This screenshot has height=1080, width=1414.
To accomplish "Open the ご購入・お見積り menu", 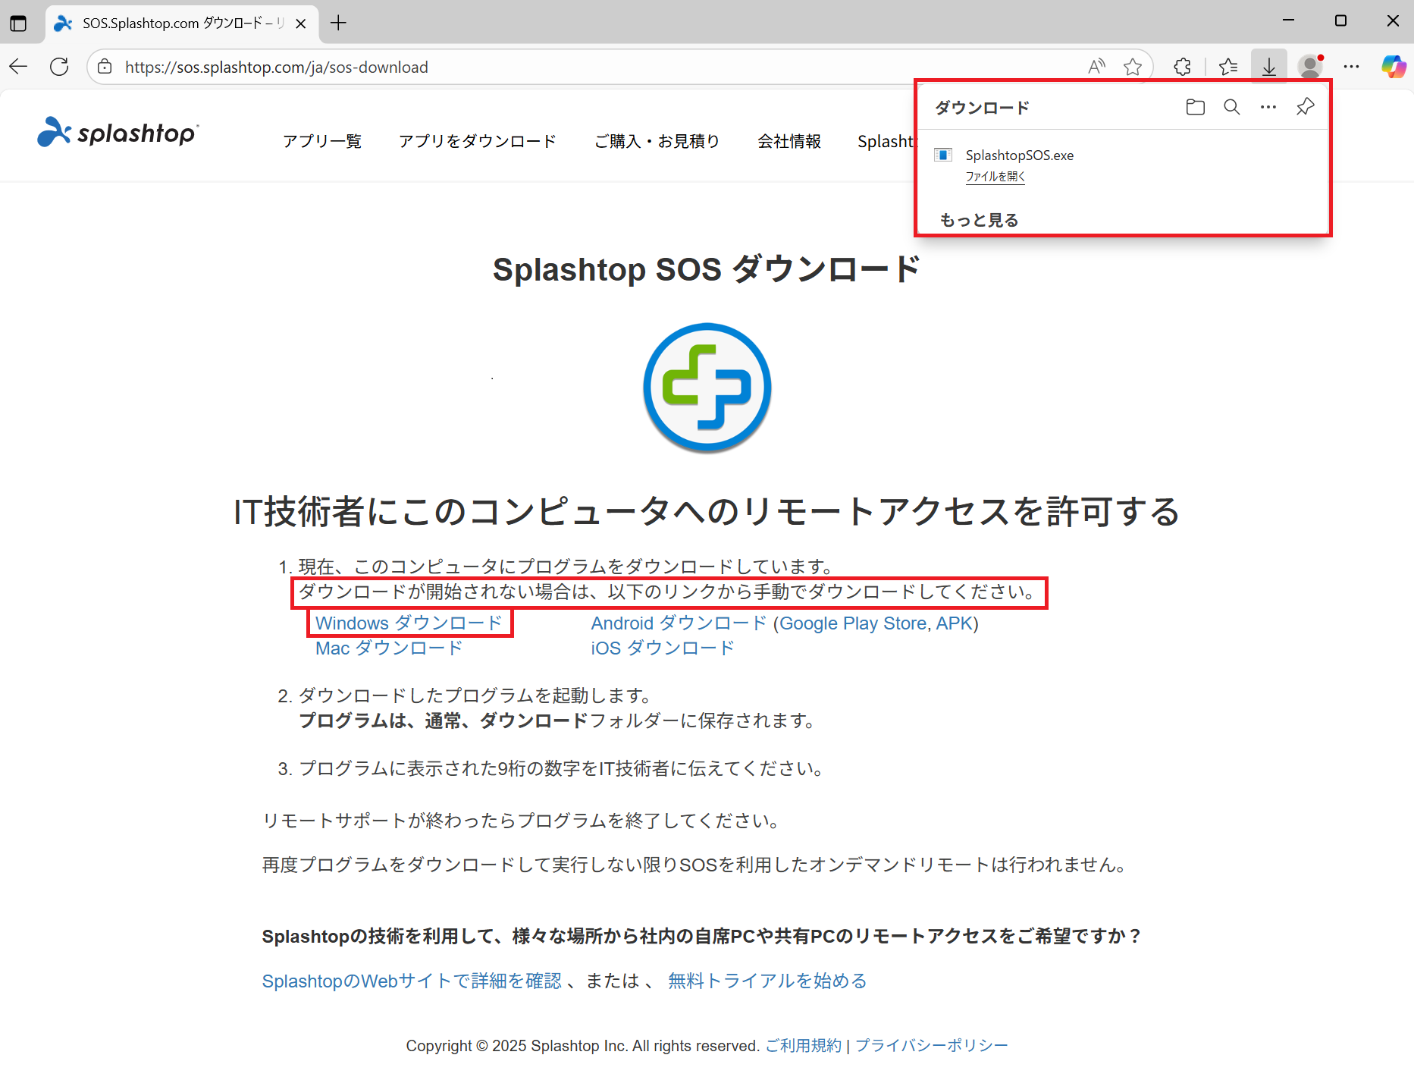I will click(x=657, y=141).
